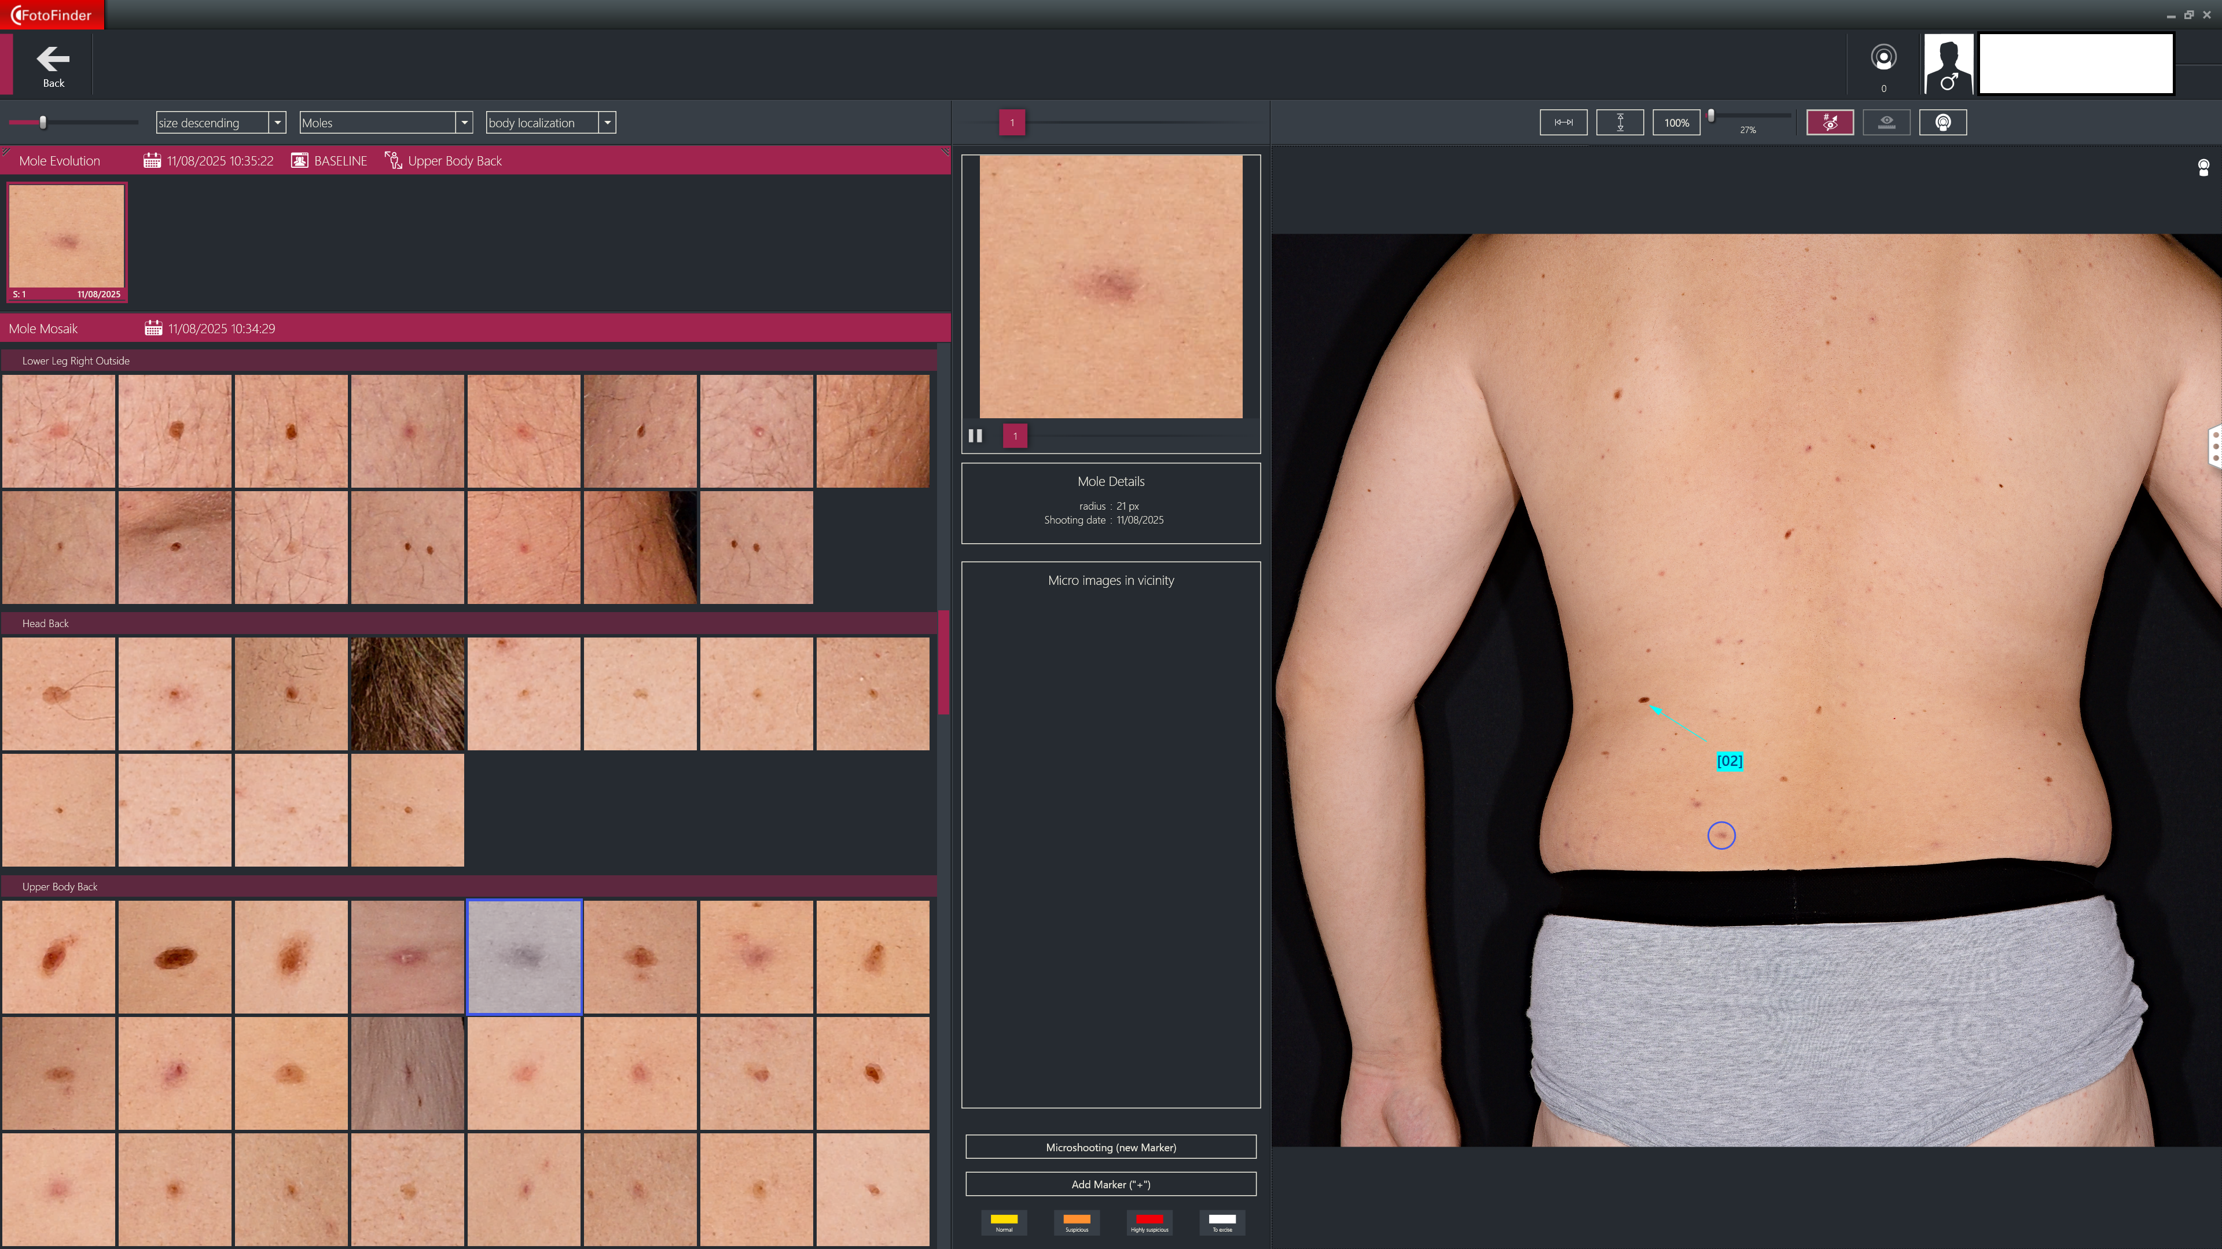Click Microshooting (new Marker) button
This screenshot has width=2222, height=1249.
(x=1110, y=1147)
